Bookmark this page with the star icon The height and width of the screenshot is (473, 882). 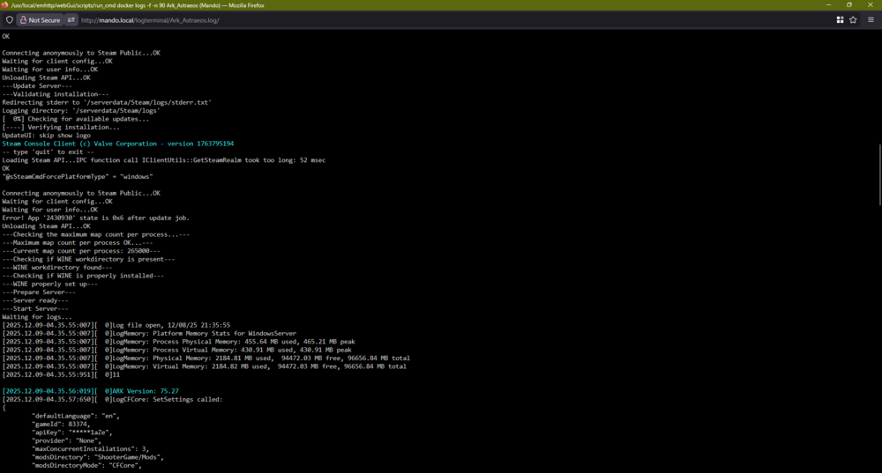pyautogui.click(x=853, y=19)
